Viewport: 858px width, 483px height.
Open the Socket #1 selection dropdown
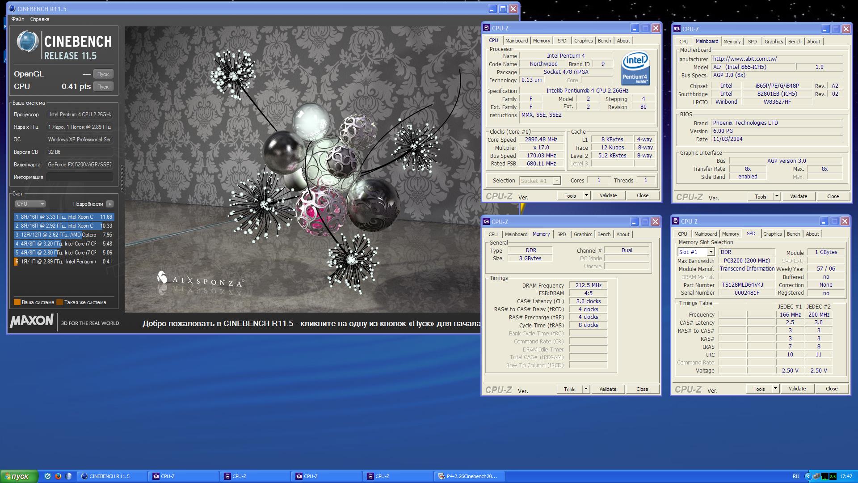coord(540,181)
